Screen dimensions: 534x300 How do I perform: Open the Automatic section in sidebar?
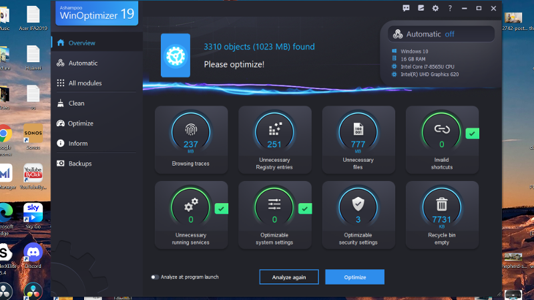point(97,63)
